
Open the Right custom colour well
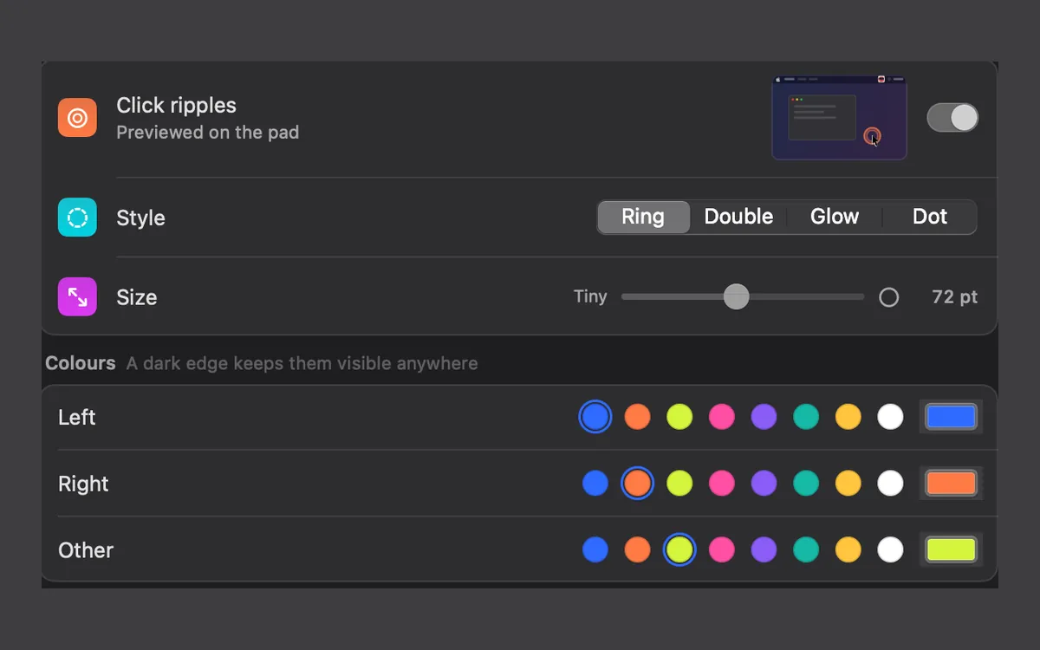[x=951, y=483]
